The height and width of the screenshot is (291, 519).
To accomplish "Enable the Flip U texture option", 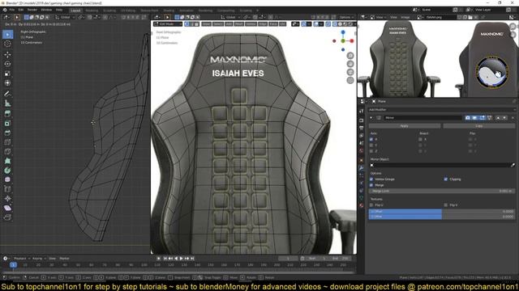I will (x=371, y=205).
